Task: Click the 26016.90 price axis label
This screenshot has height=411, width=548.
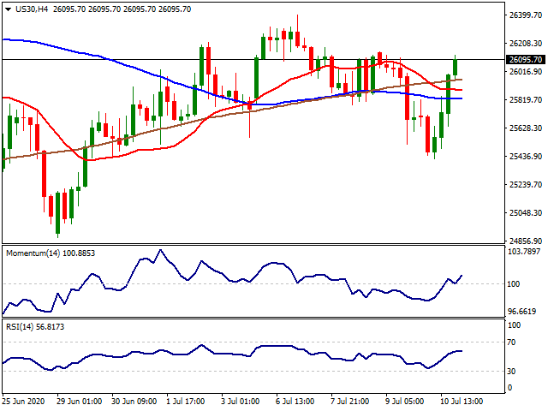Action: [525, 71]
